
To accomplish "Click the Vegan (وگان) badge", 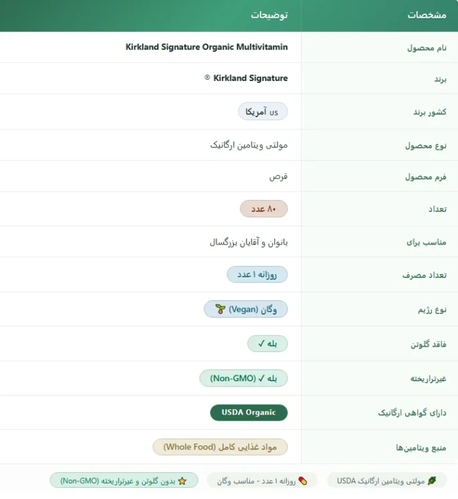I will pyautogui.click(x=246, y=309).
